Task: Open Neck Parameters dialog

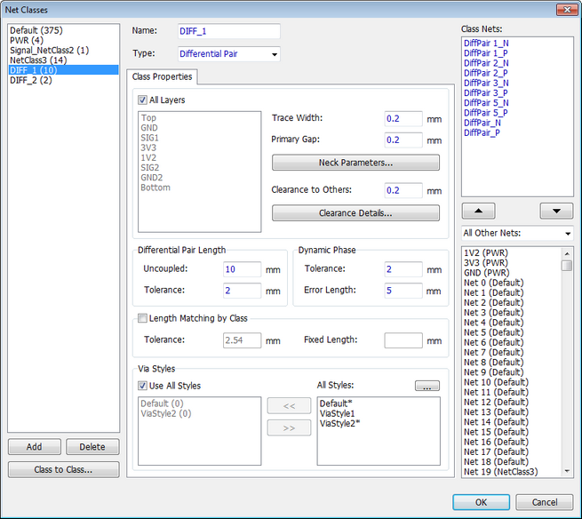Action: [x=355, y=163]
